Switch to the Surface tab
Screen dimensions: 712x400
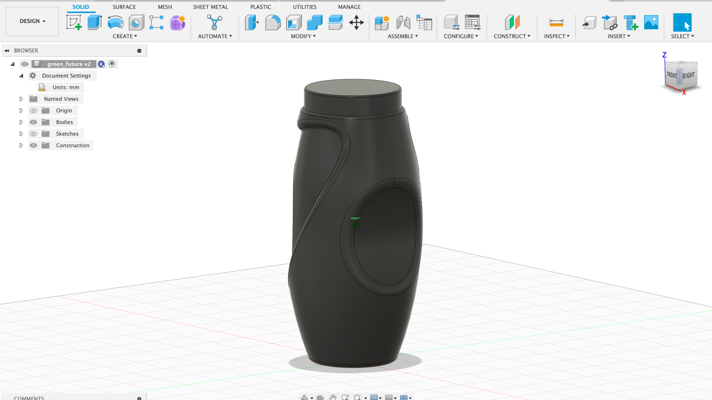(124, 7)
